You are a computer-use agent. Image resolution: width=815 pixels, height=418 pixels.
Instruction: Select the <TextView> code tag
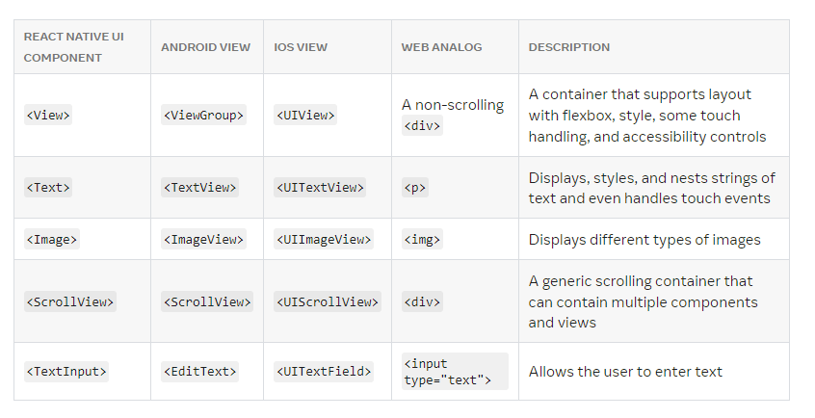pos(199,187)
